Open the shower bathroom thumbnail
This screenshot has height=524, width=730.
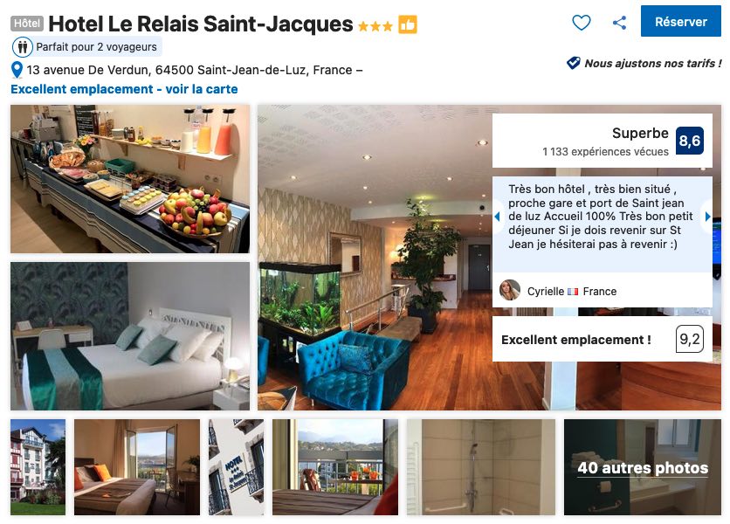coord(481,467)
